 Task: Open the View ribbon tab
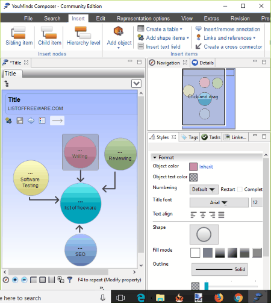[x=187, y=19]
